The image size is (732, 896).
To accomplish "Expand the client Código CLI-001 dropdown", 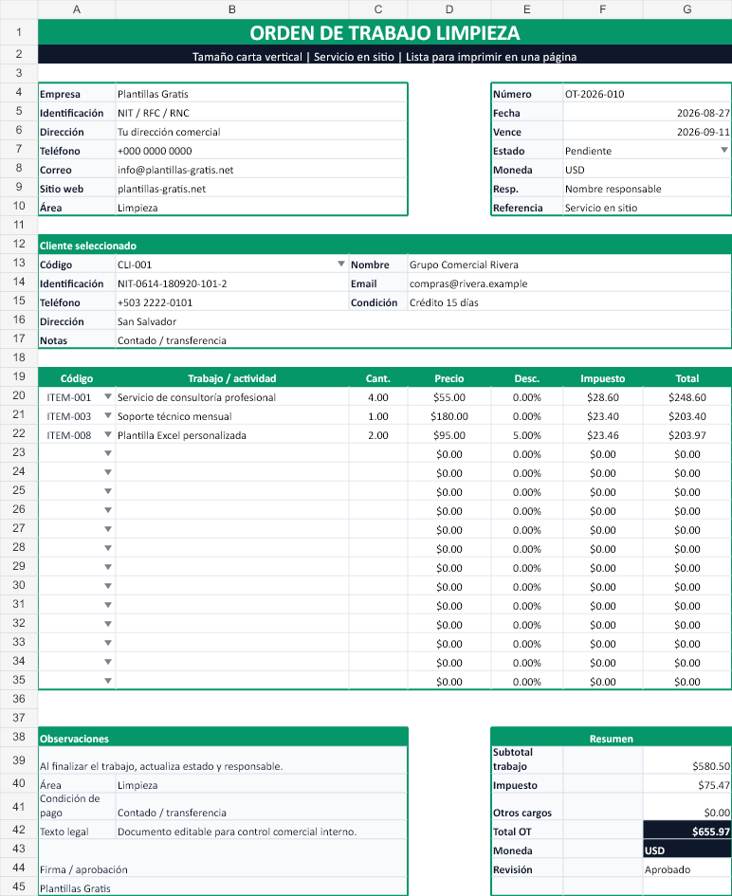I will pos(341,264).
